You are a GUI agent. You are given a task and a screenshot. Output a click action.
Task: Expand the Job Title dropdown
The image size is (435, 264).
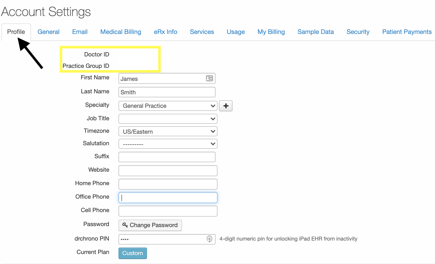coord(168,119)
